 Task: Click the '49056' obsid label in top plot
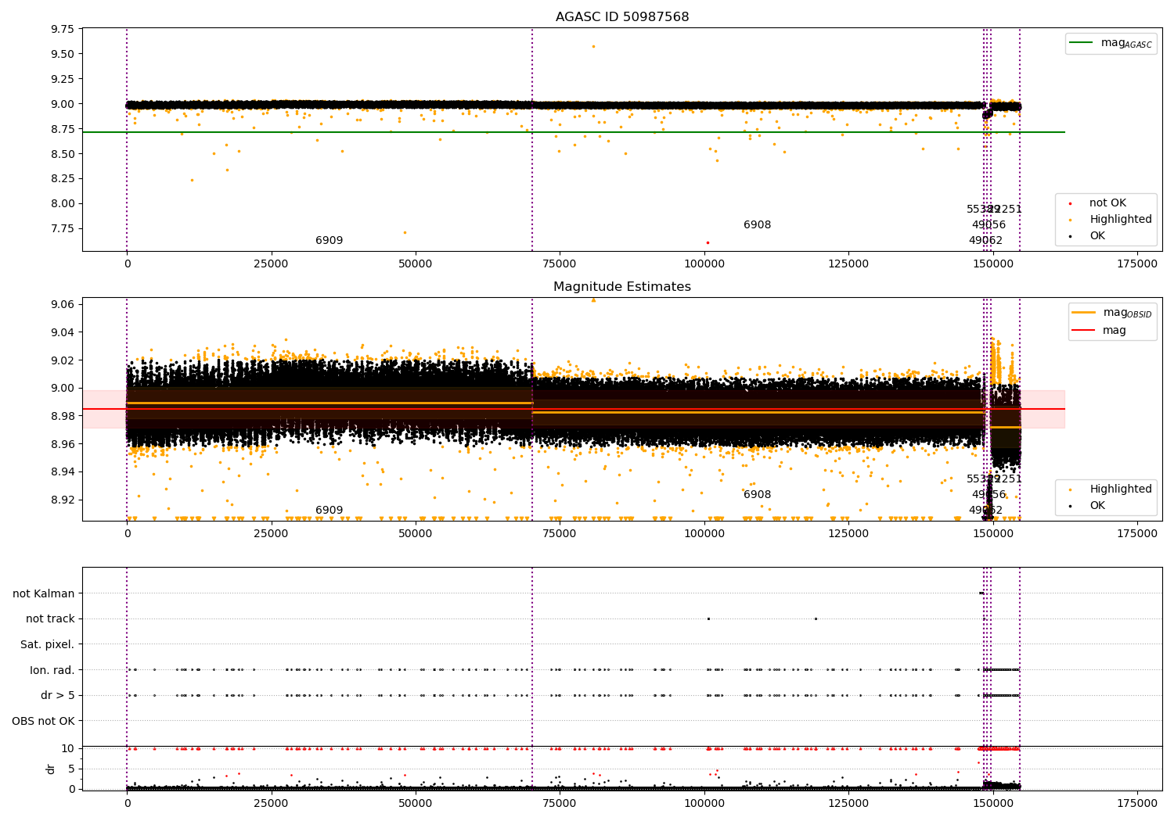click(989, 225)
